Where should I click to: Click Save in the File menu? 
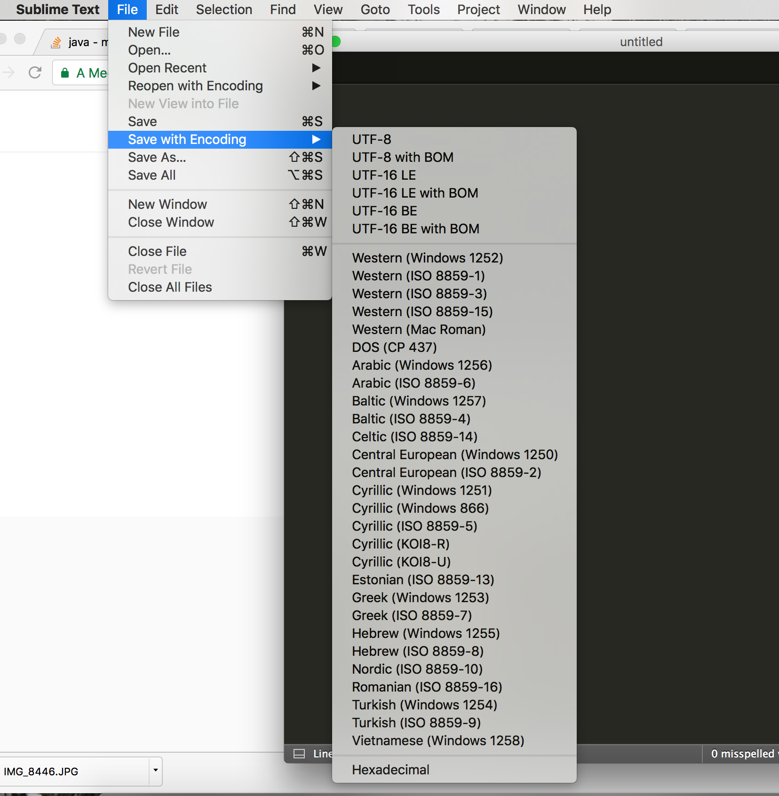tap(220, 121)
